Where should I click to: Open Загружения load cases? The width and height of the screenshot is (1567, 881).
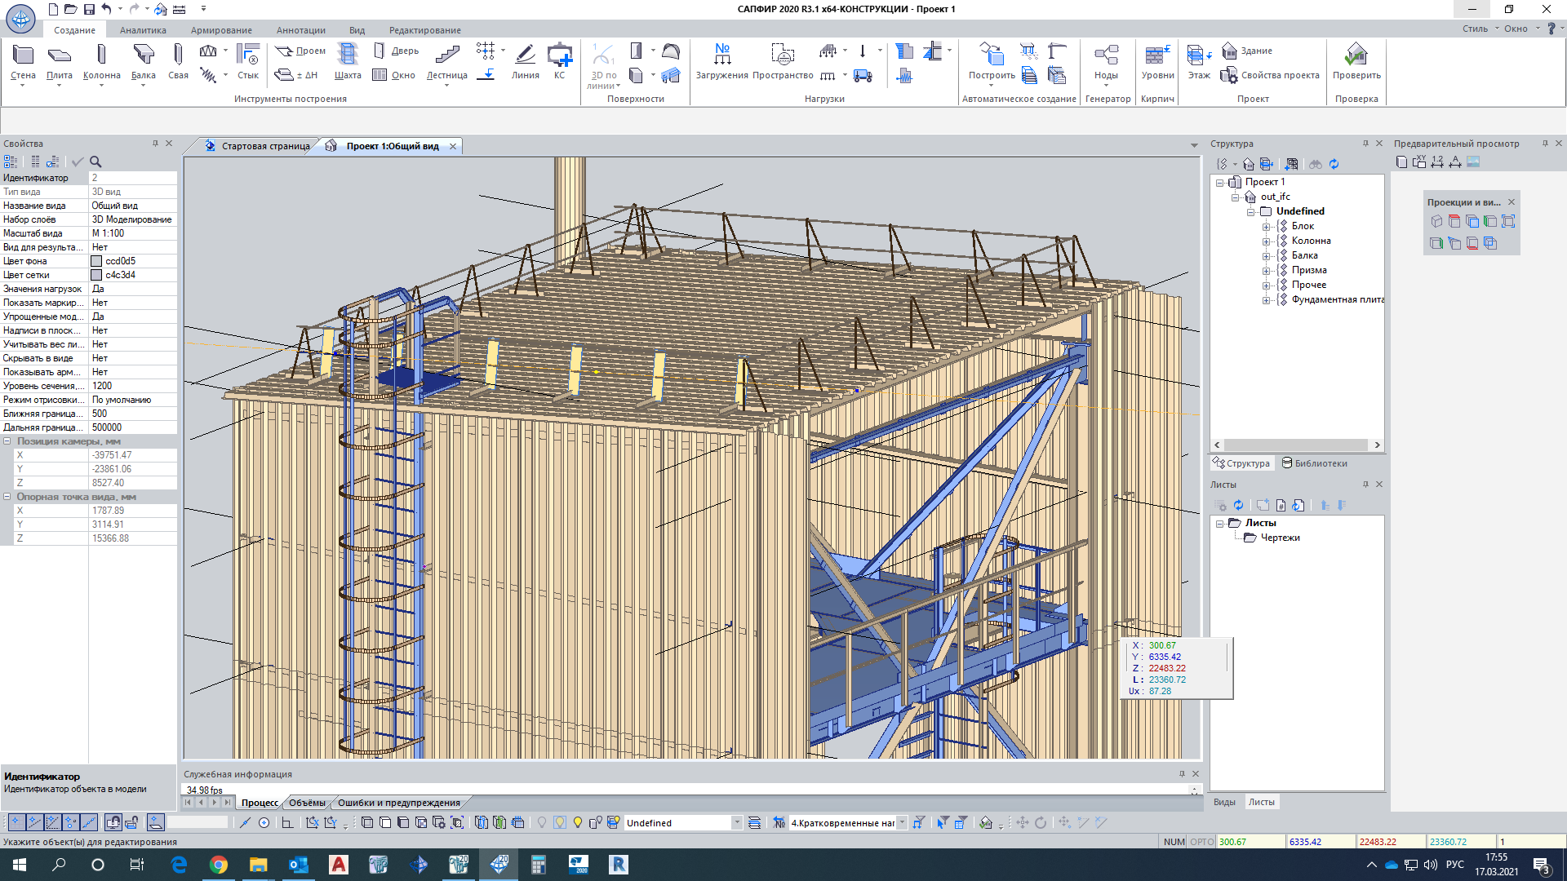721,62
